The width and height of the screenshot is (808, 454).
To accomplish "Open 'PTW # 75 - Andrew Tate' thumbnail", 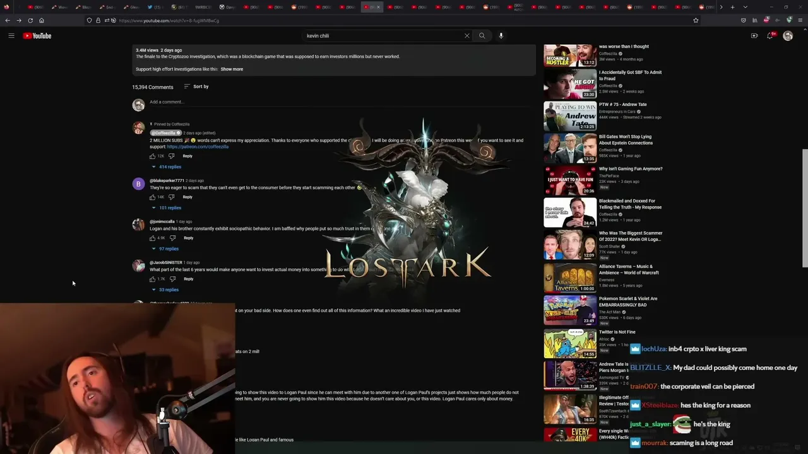I will tap(570, 117).
